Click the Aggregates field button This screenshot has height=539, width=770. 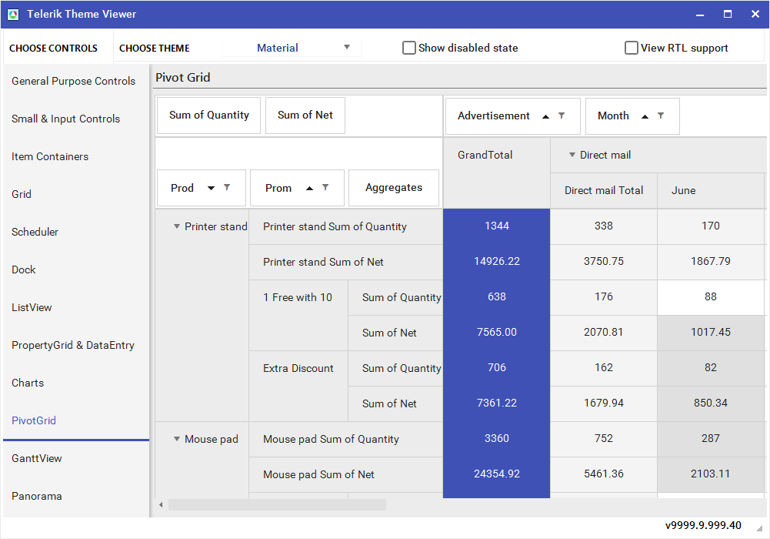click(x=393, y=188)
